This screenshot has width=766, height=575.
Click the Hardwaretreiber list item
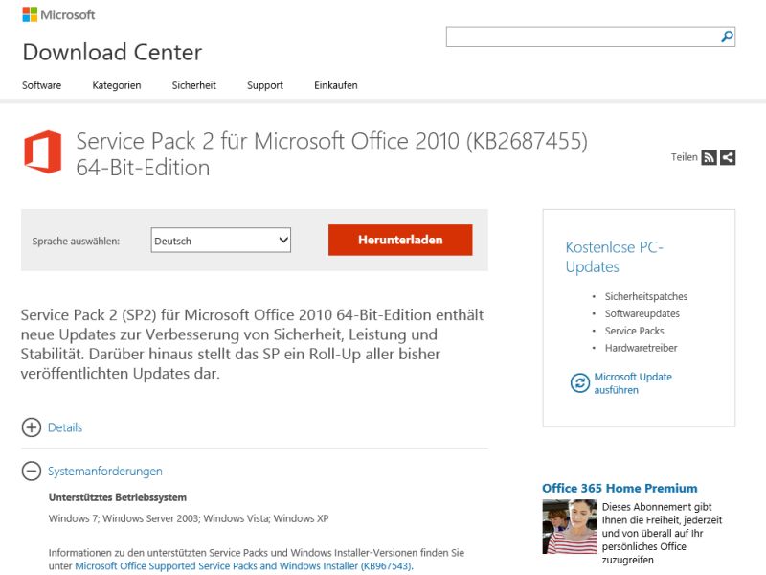pyautogui.click(x=641, y=348)
